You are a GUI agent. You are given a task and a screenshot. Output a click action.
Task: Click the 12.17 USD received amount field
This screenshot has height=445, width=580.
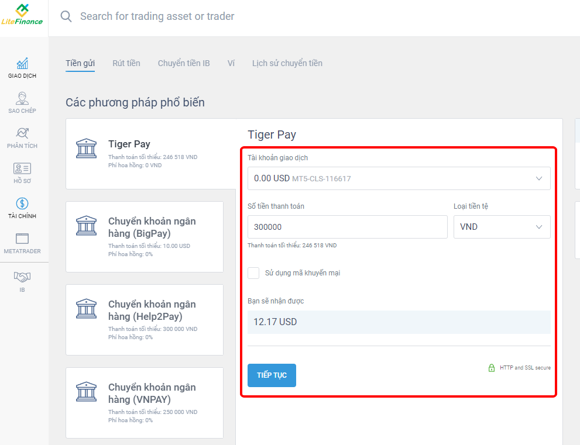coord(399,322)
